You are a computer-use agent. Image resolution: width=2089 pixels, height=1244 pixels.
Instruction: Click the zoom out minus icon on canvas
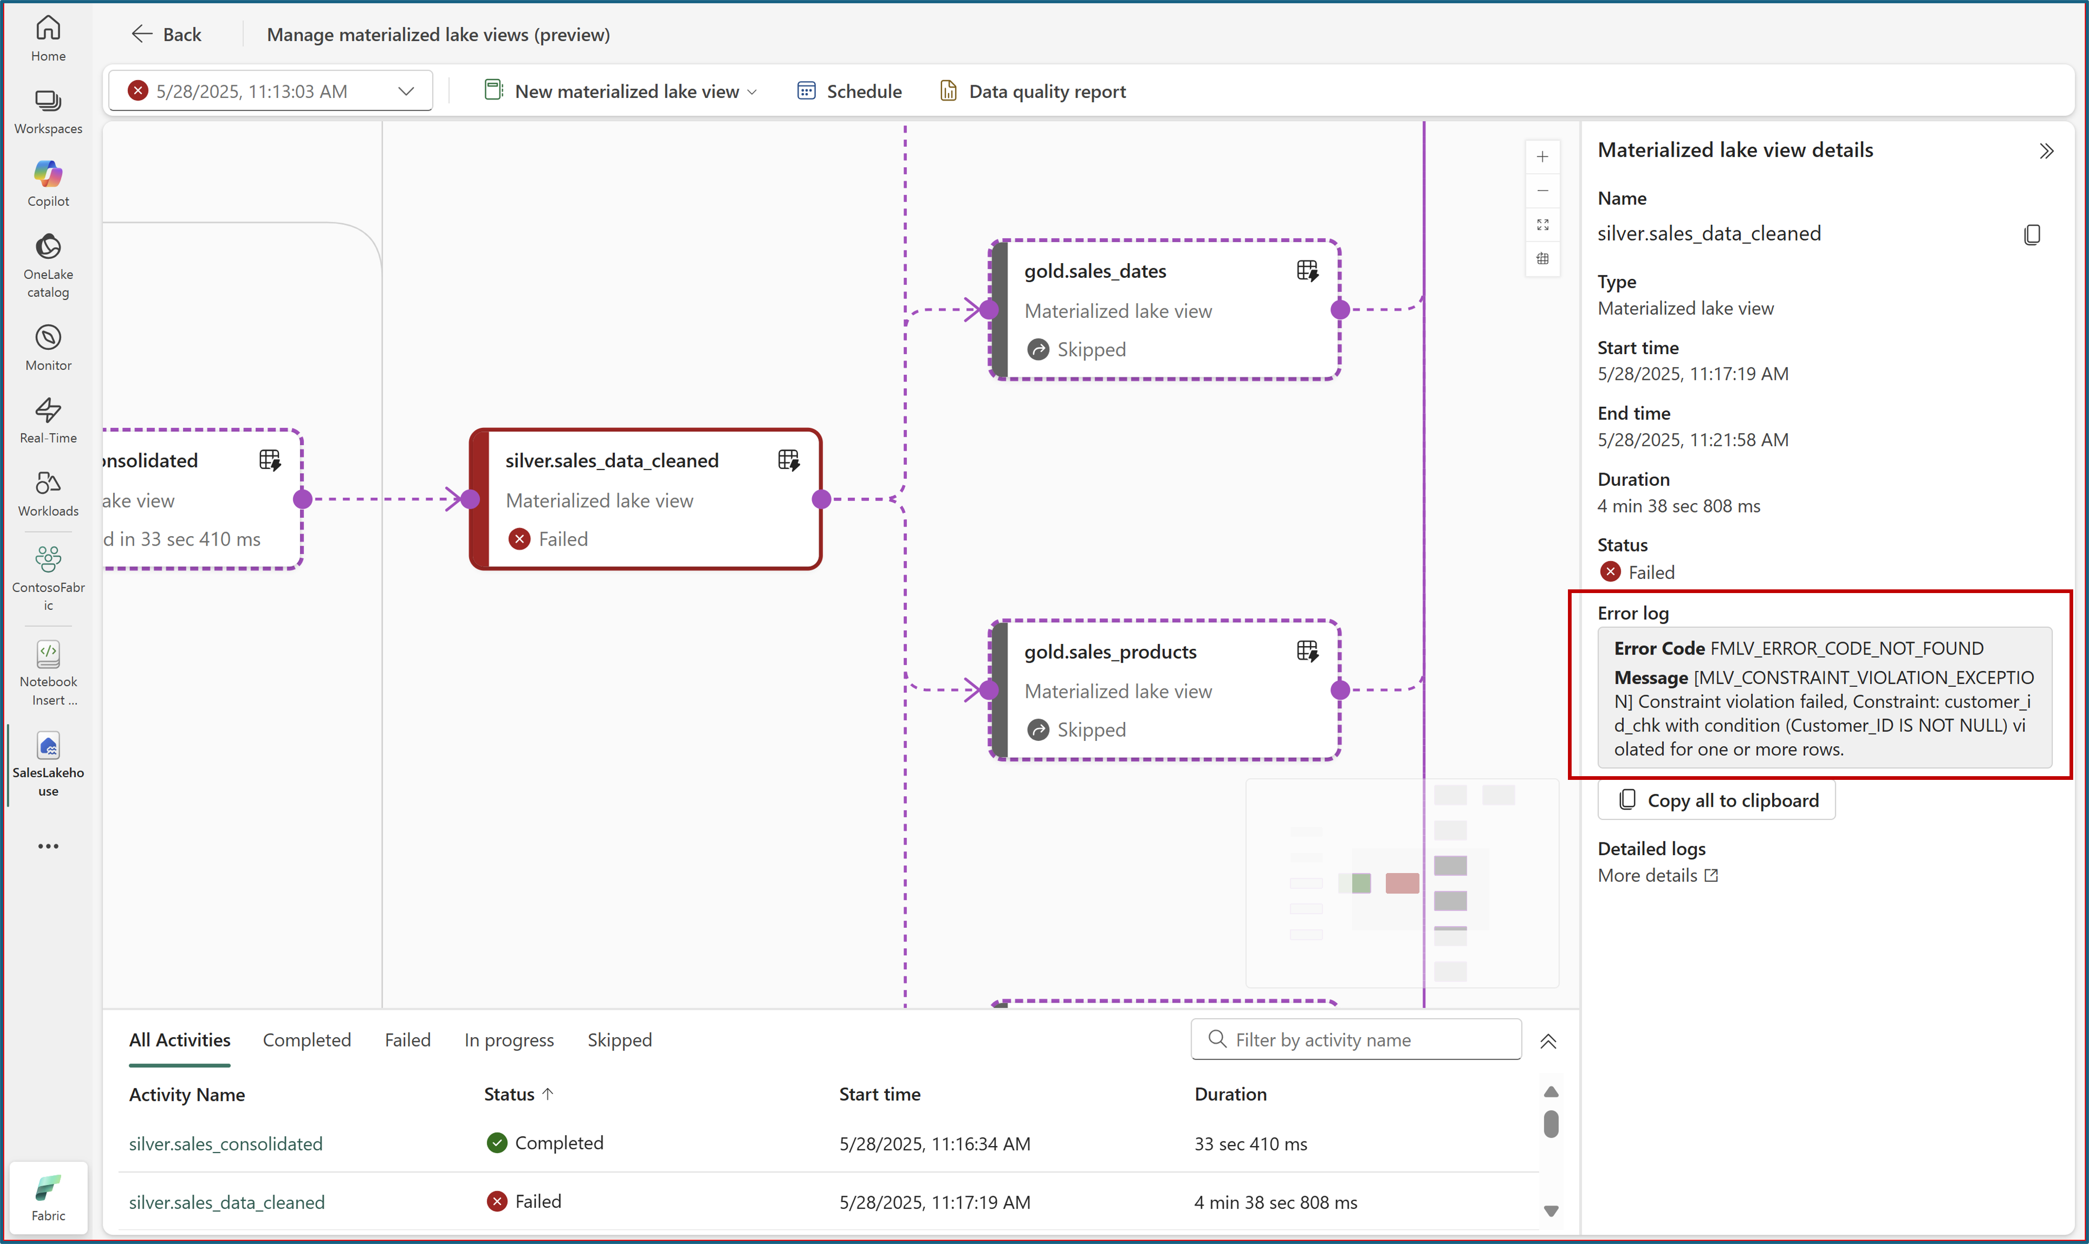[1542, 191]
